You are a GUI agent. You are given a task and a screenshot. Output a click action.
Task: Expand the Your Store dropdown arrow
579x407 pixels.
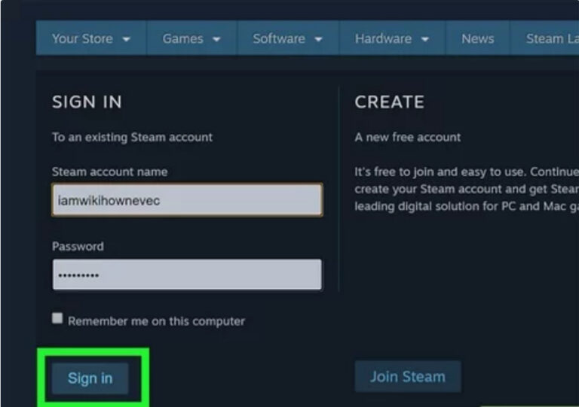[126, 39]
